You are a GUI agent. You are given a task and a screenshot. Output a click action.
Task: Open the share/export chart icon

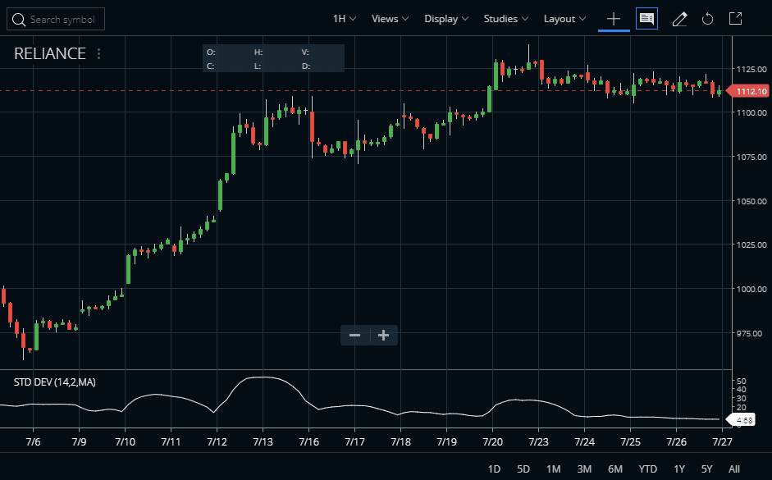pyautogui.click(x=735, y=19)
